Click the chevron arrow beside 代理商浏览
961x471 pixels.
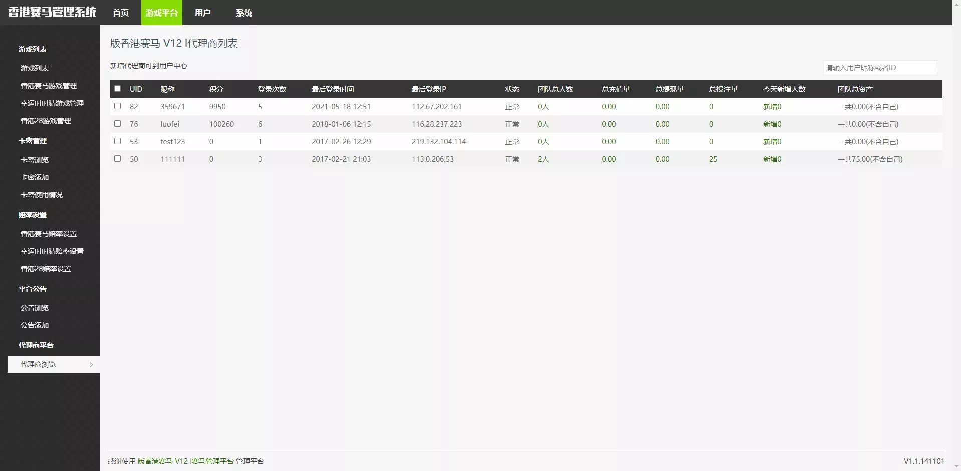pyautogui.click(x=91, y=365)
